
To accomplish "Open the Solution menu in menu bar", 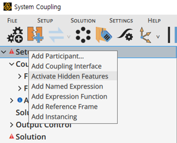I will click(83, 21).
